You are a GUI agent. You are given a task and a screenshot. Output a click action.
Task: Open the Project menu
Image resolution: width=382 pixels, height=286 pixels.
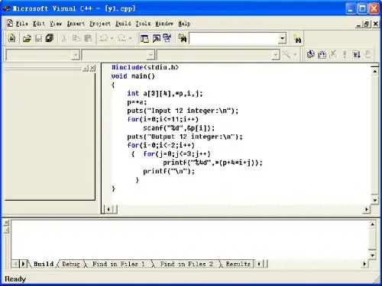100,24
